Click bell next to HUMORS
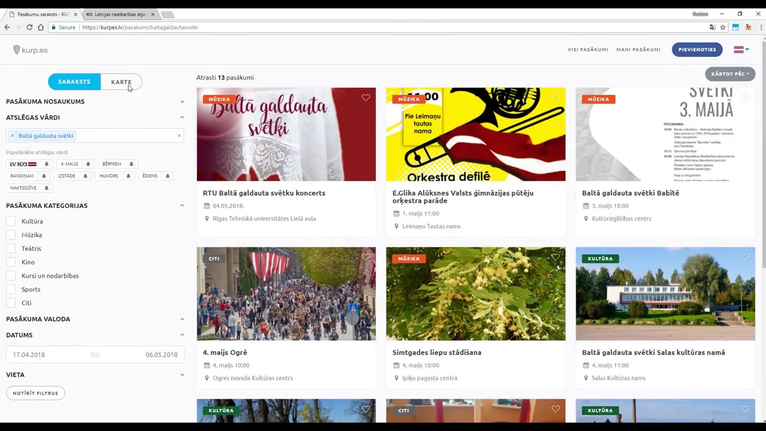The height and width of the screenshot is (431, 766). [128, 176]
